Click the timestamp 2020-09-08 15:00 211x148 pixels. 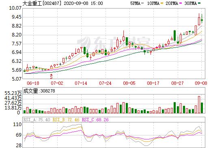coord(83,3)
